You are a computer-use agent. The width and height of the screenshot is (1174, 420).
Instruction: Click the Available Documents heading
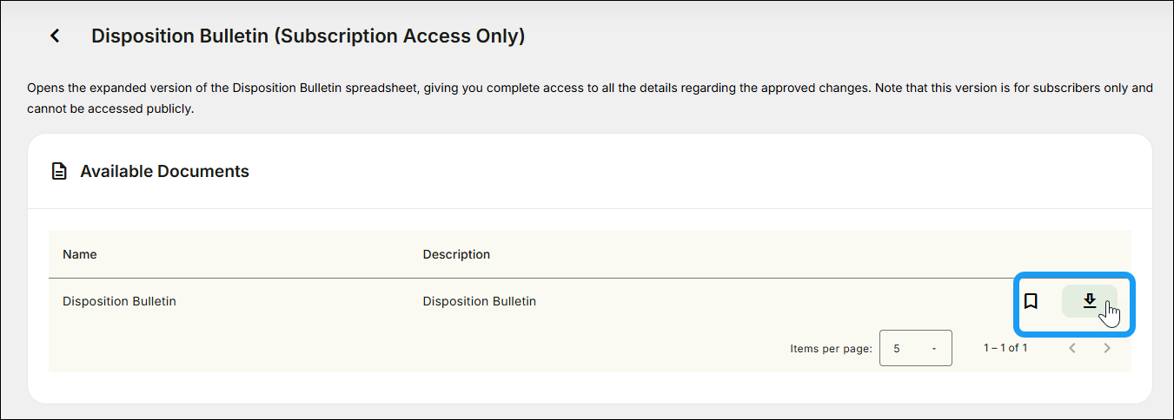(x=165, y=172)
